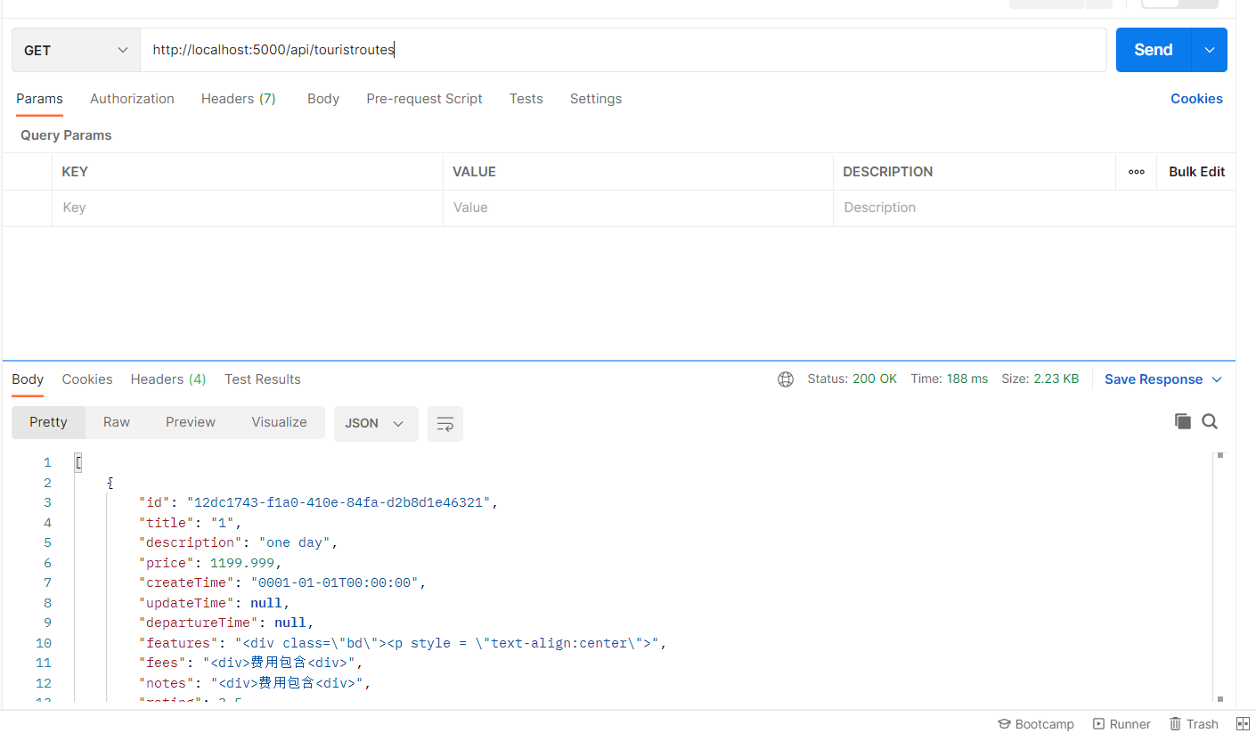Expand the Save Response dropdown
Viewport: 1256px width, 733px height.
[1163, 379]
